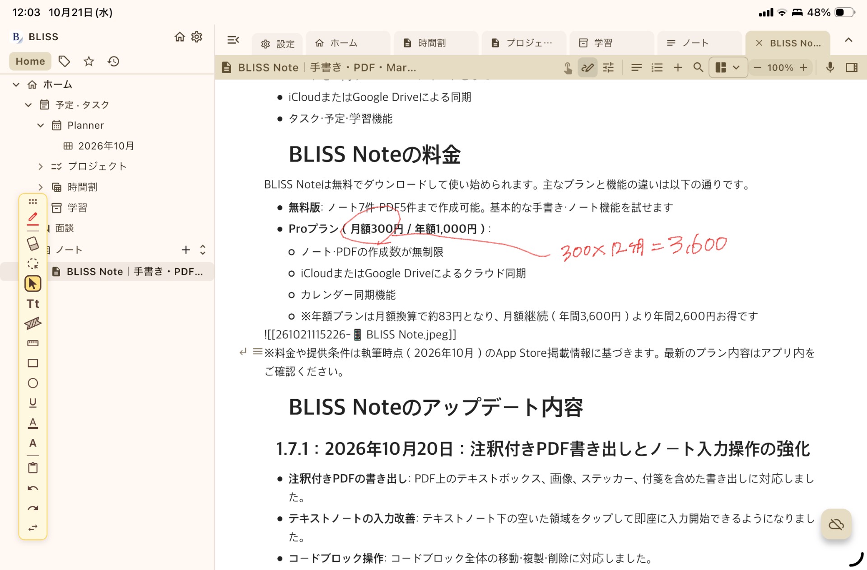Increase zoom with plus button
This screenshot has width=867, height=570.
pos(803,67)
